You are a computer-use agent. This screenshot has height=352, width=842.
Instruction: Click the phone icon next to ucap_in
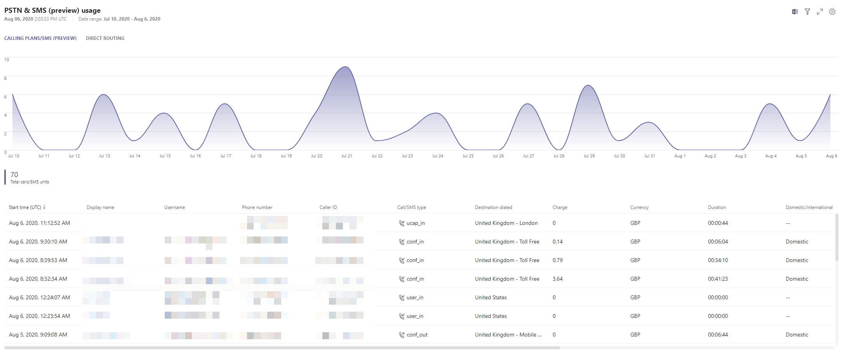(402, 223)
